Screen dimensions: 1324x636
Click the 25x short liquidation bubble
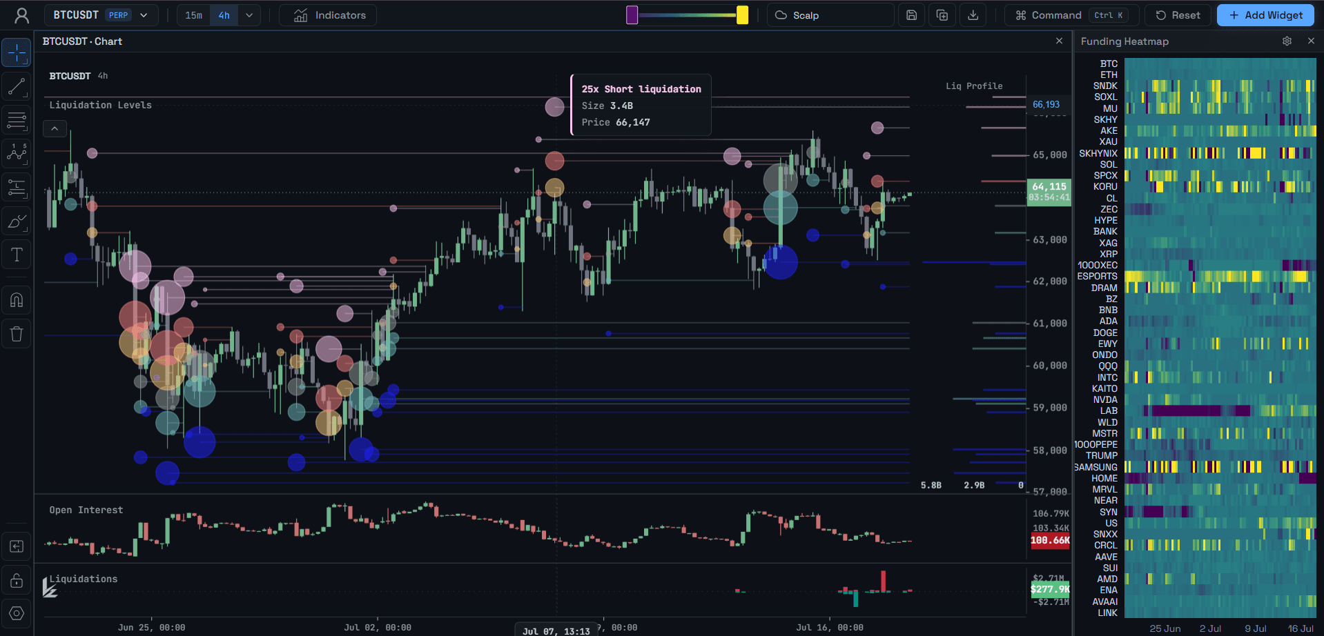coord(554,107)
